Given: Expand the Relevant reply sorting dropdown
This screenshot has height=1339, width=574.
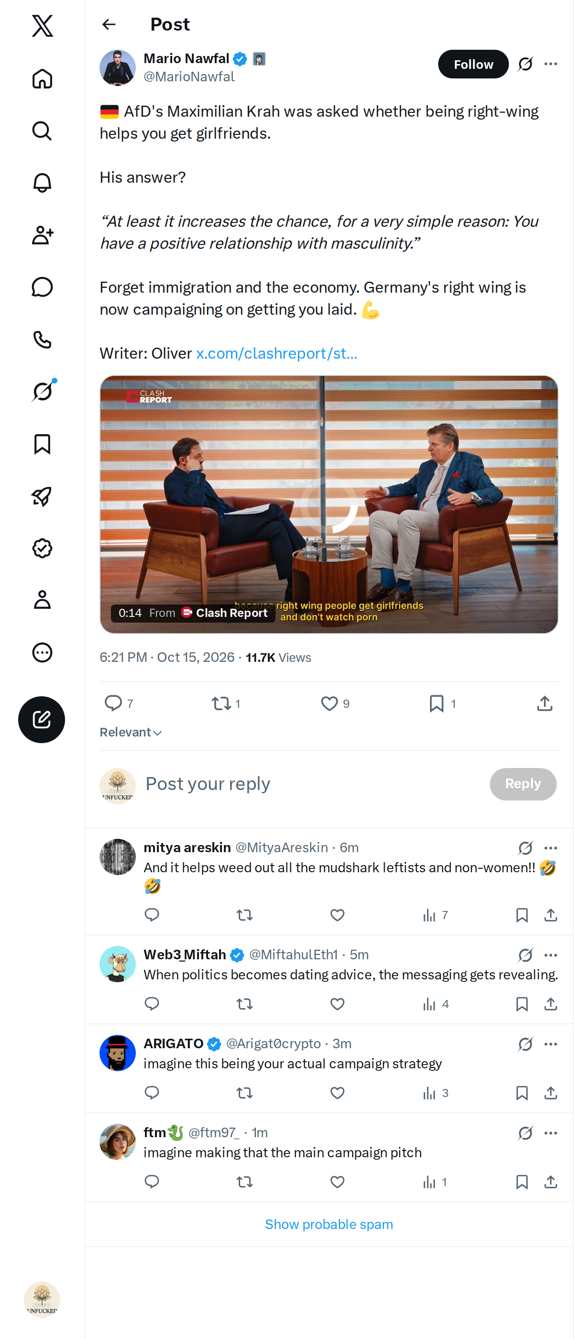Looking at the screenshot, I should pos(131,732).
